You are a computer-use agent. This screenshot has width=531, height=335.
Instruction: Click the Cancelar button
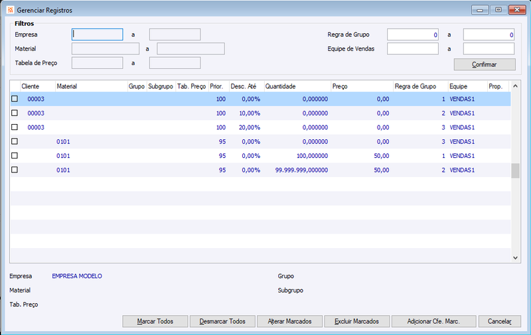point(500,322)
